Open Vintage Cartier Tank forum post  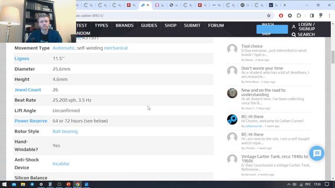tap(274, 159)
